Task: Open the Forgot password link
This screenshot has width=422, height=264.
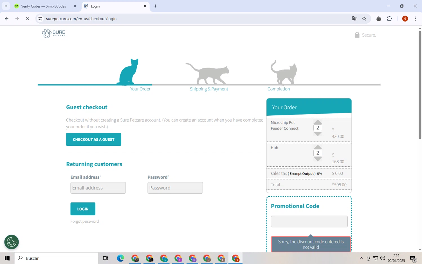Action: pyautogui.click(x=85, y=222)
